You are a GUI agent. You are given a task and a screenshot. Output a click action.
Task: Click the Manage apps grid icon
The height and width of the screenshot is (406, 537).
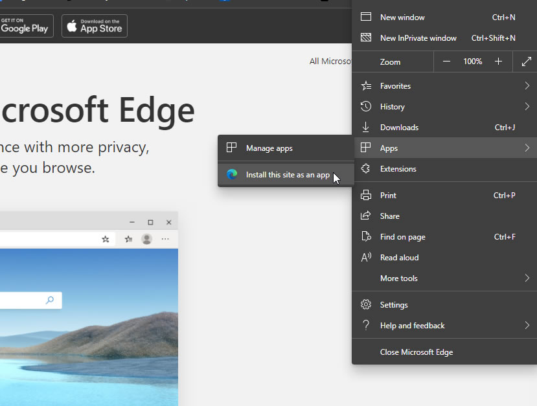[231, 148]
